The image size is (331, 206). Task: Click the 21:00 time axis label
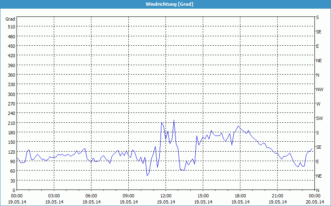[277, 196]
